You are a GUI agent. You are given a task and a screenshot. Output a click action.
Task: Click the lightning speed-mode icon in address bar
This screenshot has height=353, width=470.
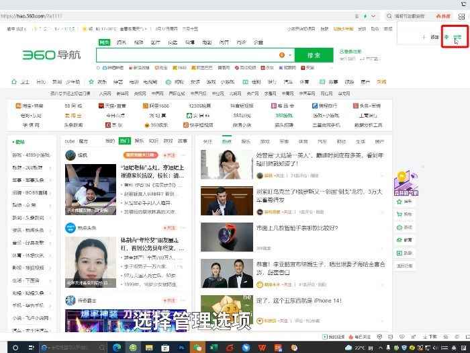(365, 16)
